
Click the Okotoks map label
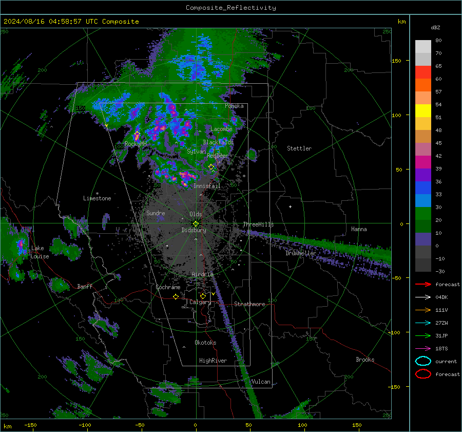205,343
